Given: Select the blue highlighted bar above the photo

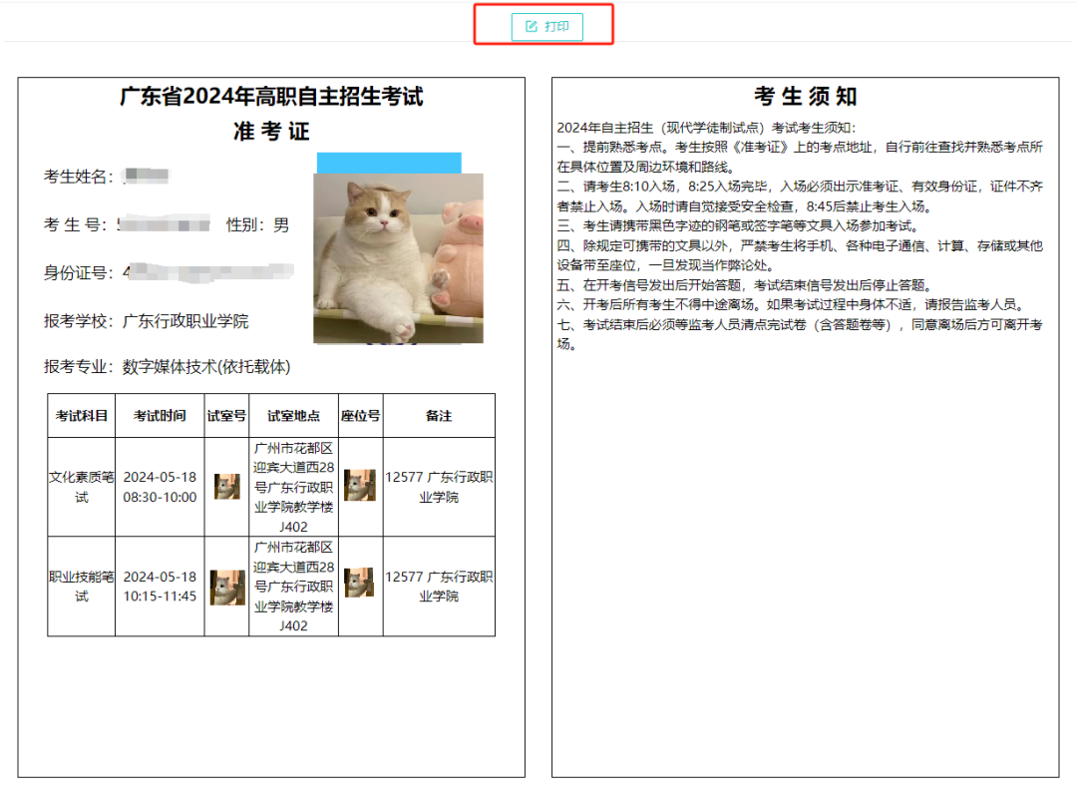Looking at the screenshot, I should click(389, 160).
